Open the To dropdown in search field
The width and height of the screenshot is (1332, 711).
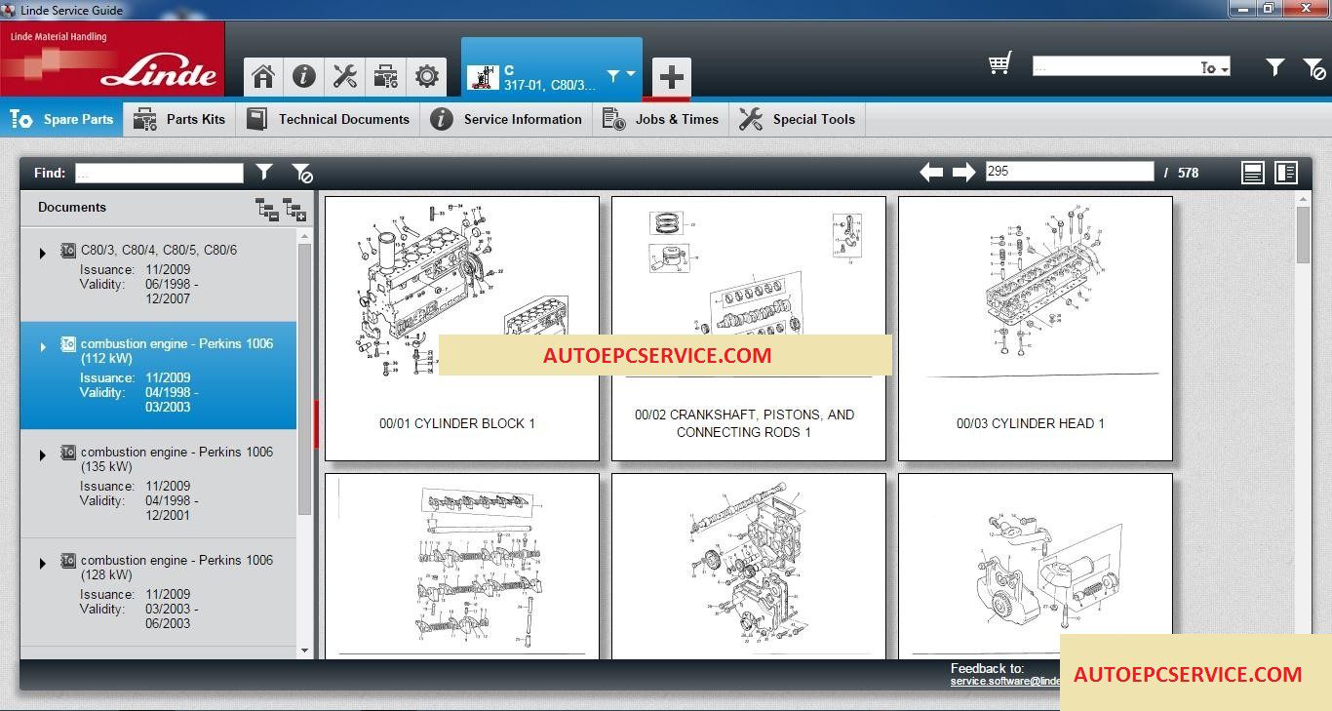(x=1214, y=67)
